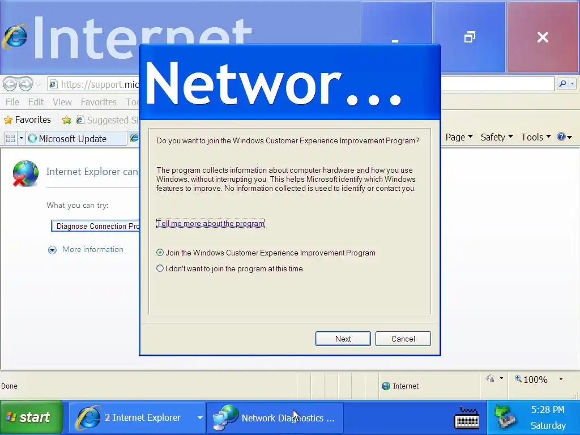Open the security status dropdown arrow
The width and height of the screenshot is (580, 435).
(502, 378)
